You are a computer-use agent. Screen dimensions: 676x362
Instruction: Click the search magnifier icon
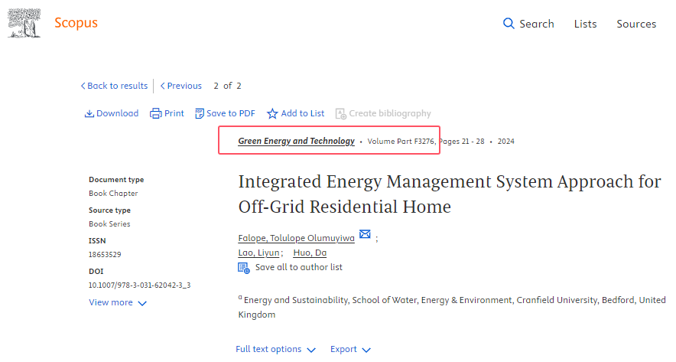(509, 24)
